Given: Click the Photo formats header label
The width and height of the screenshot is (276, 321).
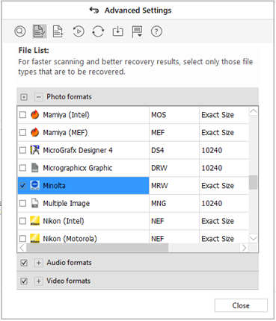Looking at the screenshot, I should coord(69,96).
